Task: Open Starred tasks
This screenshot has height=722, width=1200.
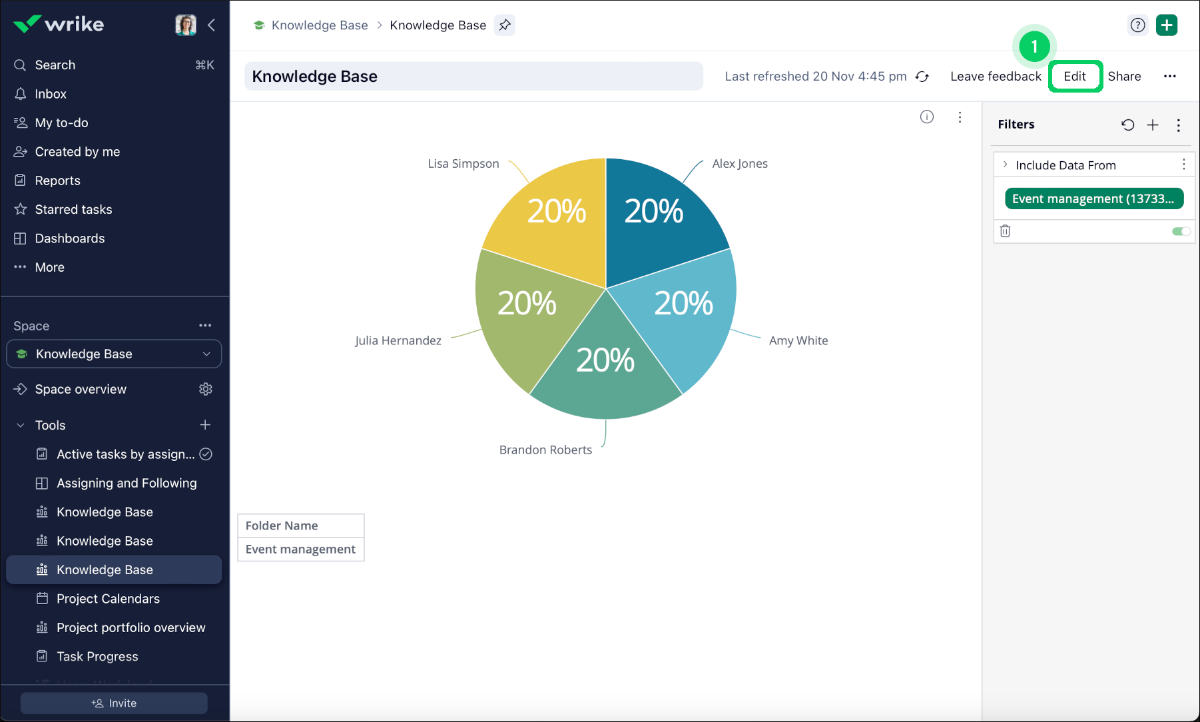Action: [x=73, y=209]
